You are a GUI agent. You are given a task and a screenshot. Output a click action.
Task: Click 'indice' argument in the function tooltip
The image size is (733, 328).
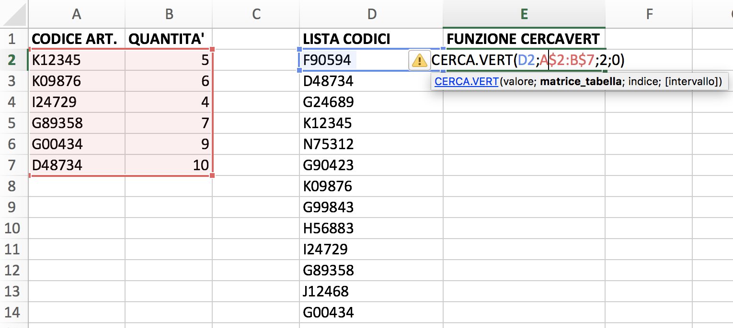[x=642, y=82]
